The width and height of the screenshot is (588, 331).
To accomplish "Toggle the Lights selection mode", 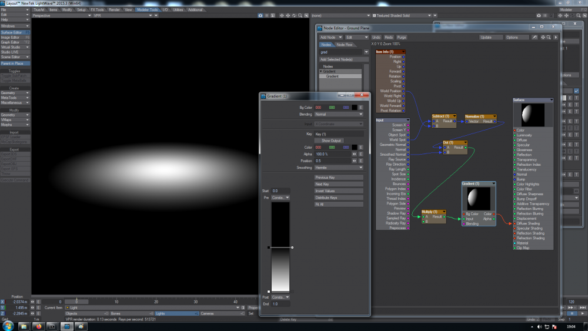I will (174, 313).
